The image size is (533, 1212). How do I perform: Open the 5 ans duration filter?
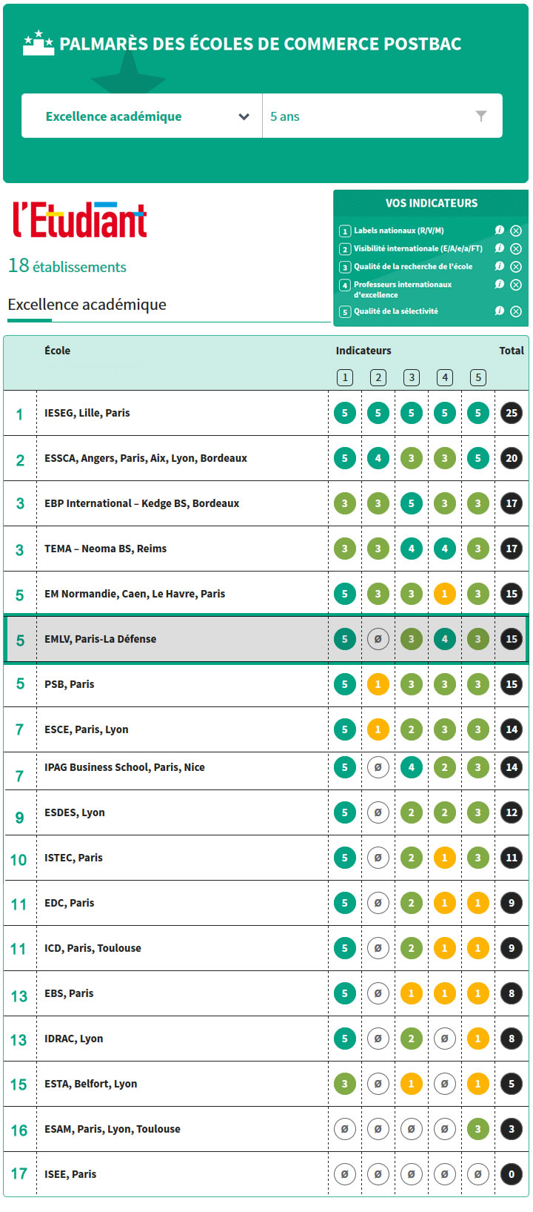(x=382, y=116)
